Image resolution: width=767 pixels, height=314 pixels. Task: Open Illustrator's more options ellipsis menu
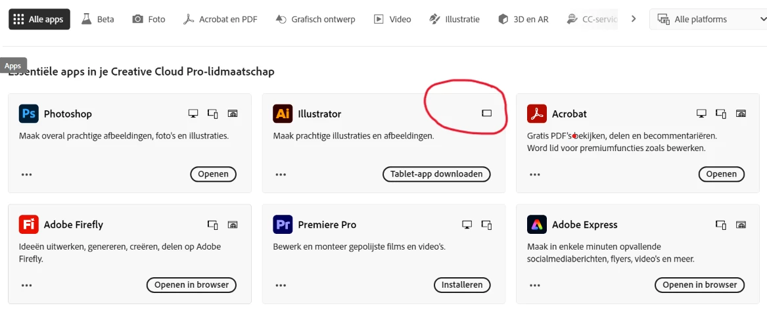pos(280,174)
